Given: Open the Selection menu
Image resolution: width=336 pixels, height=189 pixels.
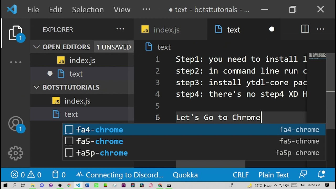Looking at the screenshot, I should (x=88, y=10).
